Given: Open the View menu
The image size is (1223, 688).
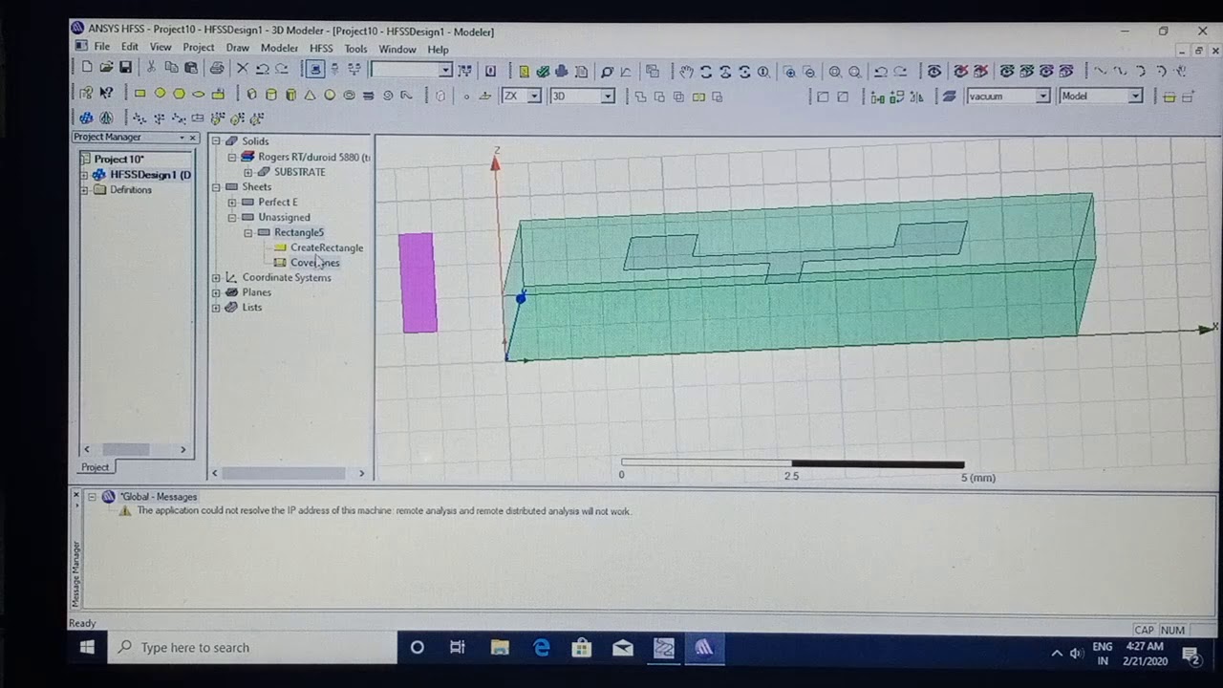Looking at the screenshot, I should point(161,48).
